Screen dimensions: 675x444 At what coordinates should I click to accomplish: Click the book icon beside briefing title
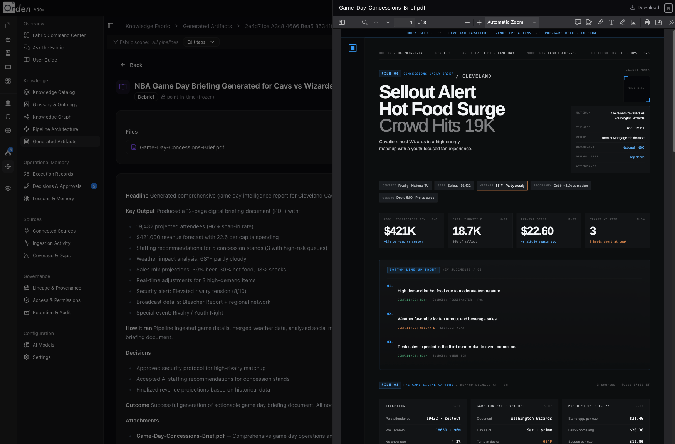[x=123, y=87]
